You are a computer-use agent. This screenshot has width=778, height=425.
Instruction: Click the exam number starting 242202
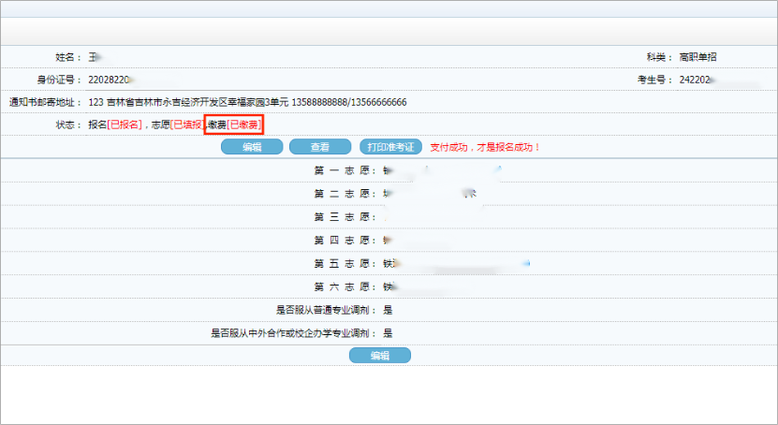(695, 80)
